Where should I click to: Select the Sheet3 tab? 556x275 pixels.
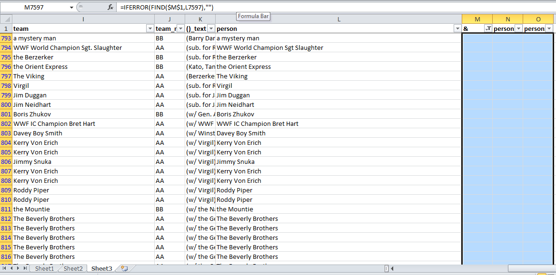pyautogui.click(x=102, y=269)
